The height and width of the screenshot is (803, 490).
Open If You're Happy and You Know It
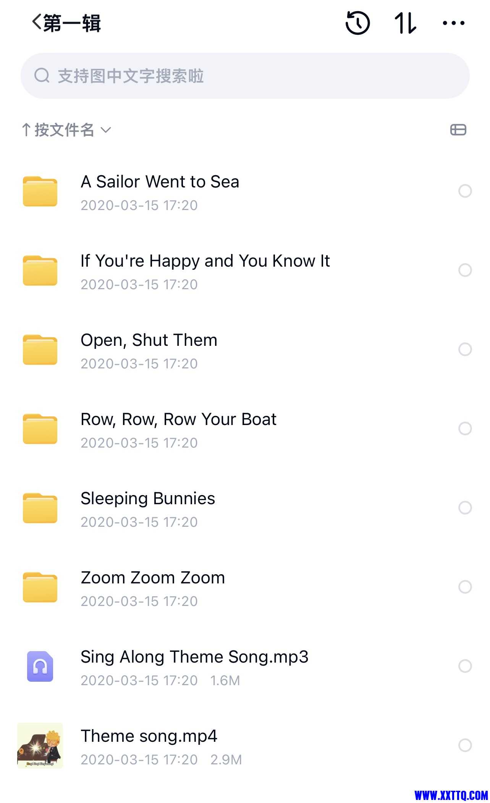pyautogui.click(x=245, y=270)
